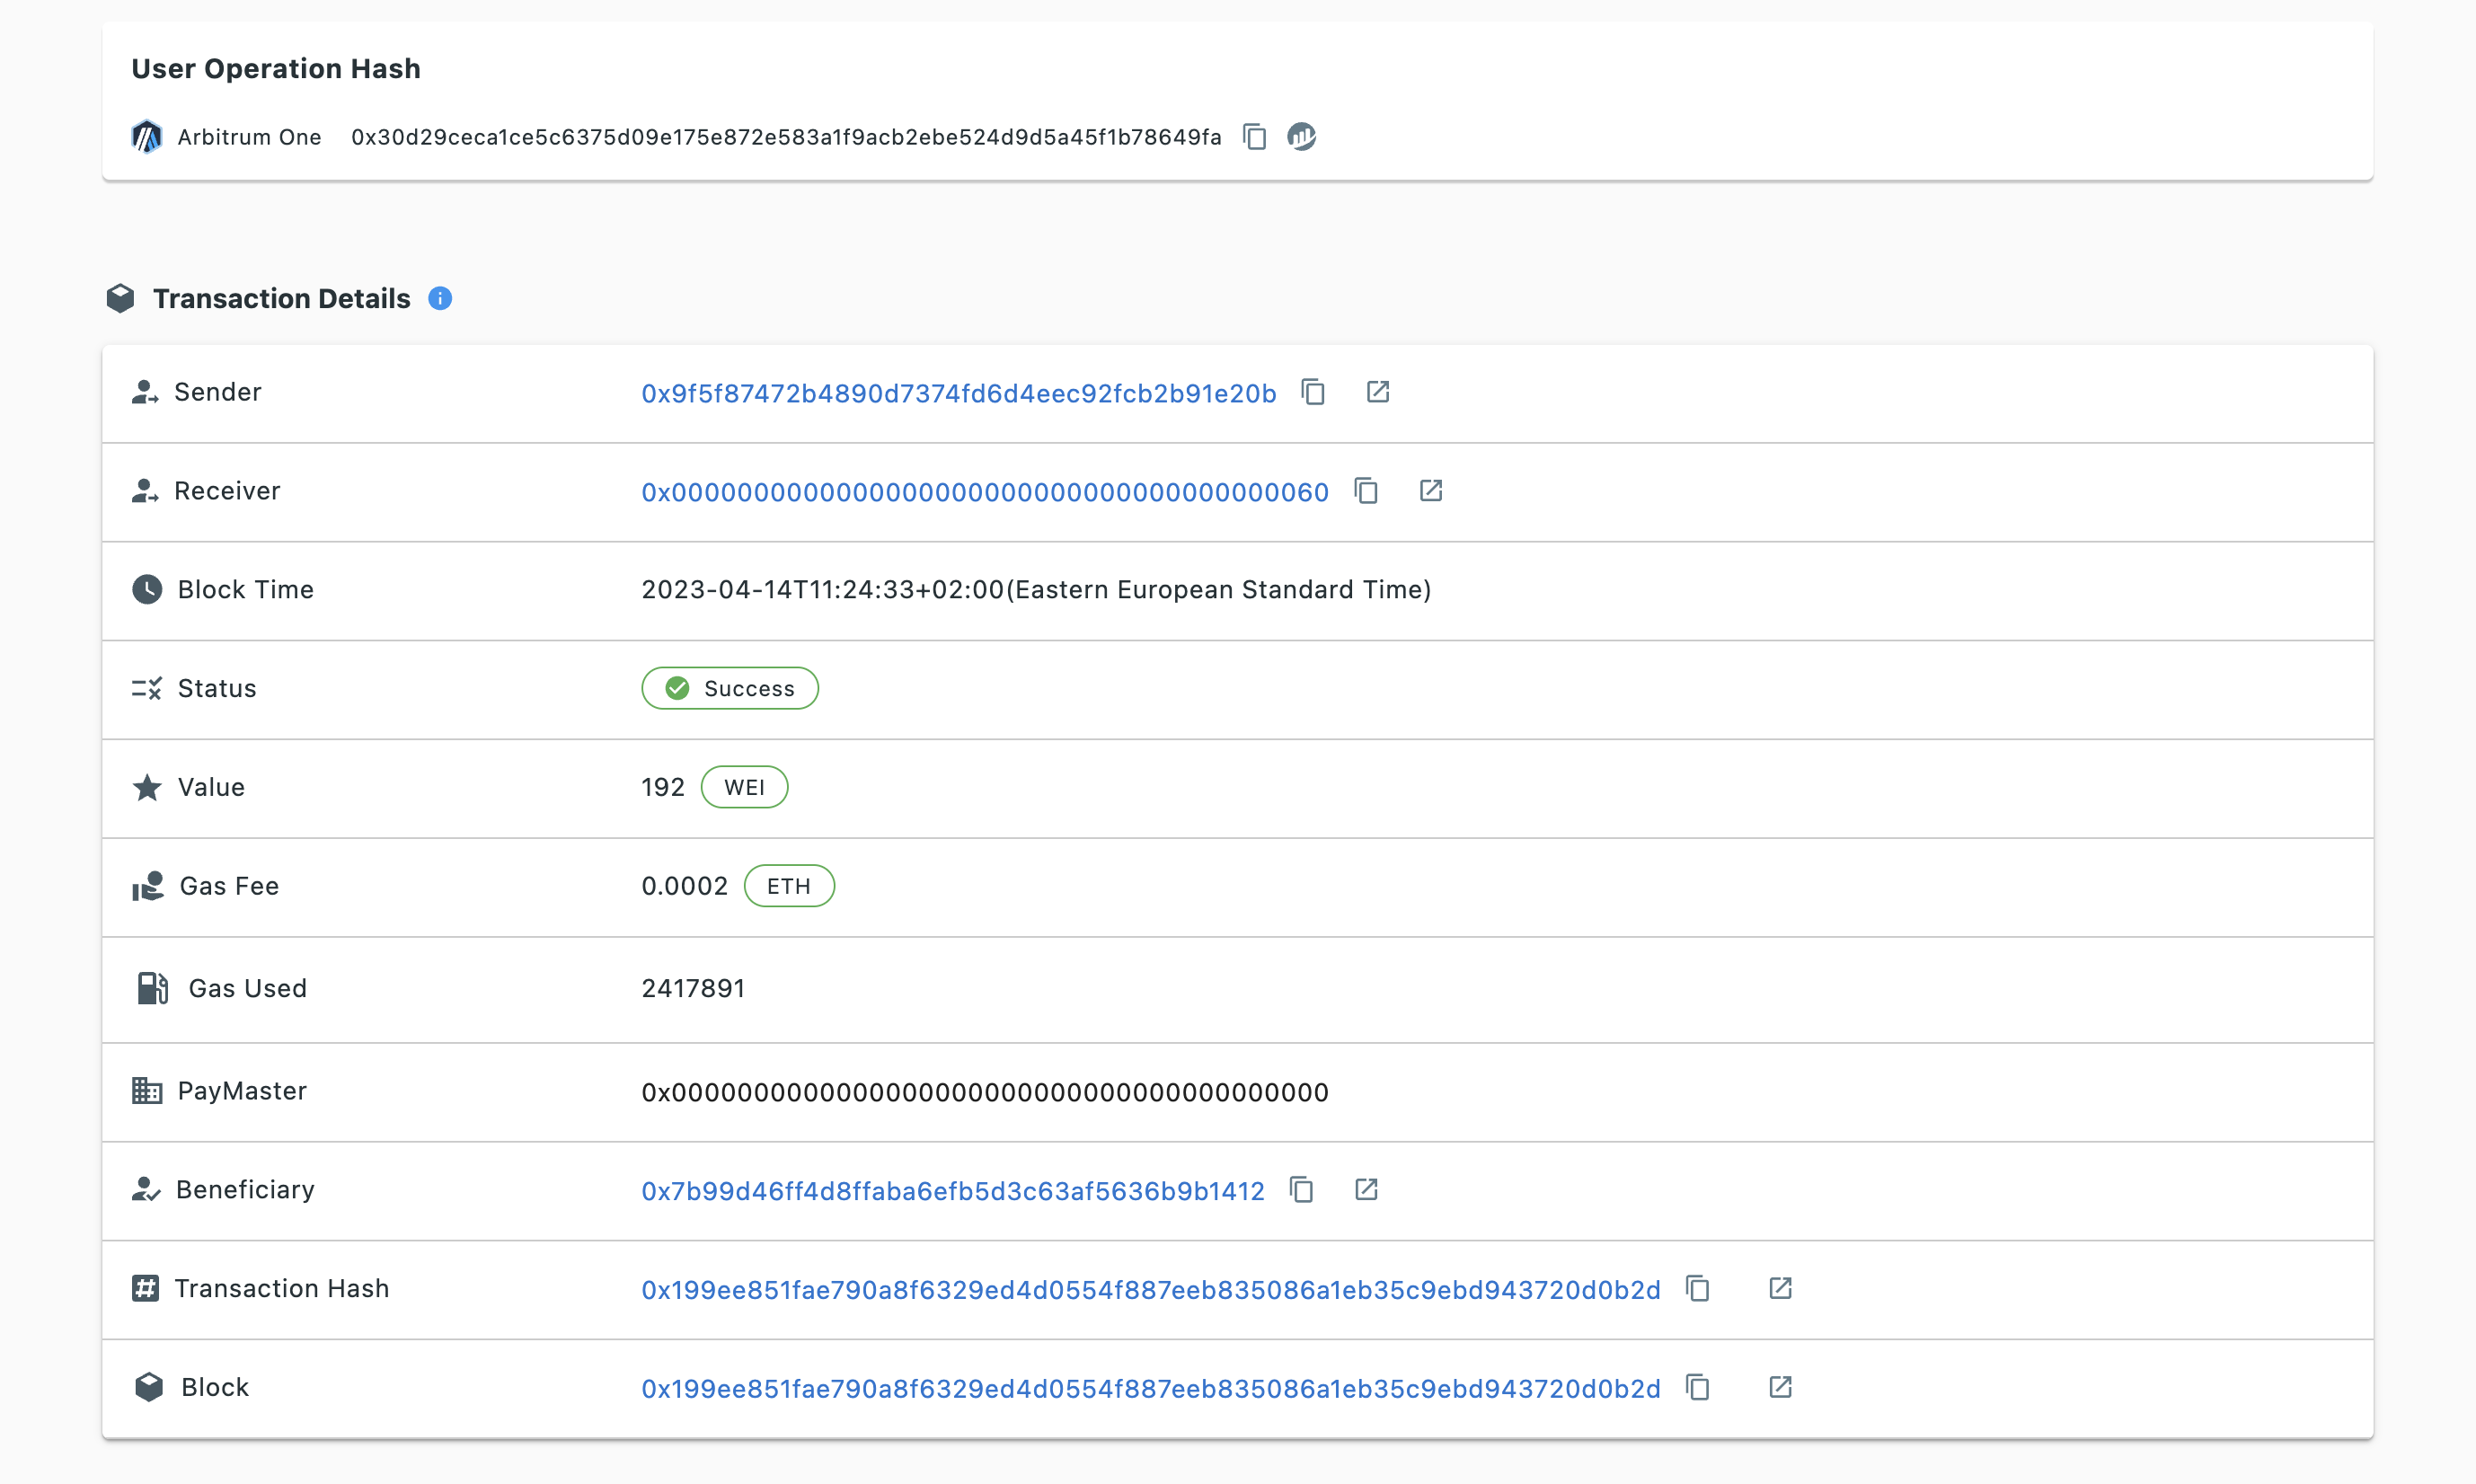Click the Block Time value 2023-04-14T11:24:33

click(1036, 590)
